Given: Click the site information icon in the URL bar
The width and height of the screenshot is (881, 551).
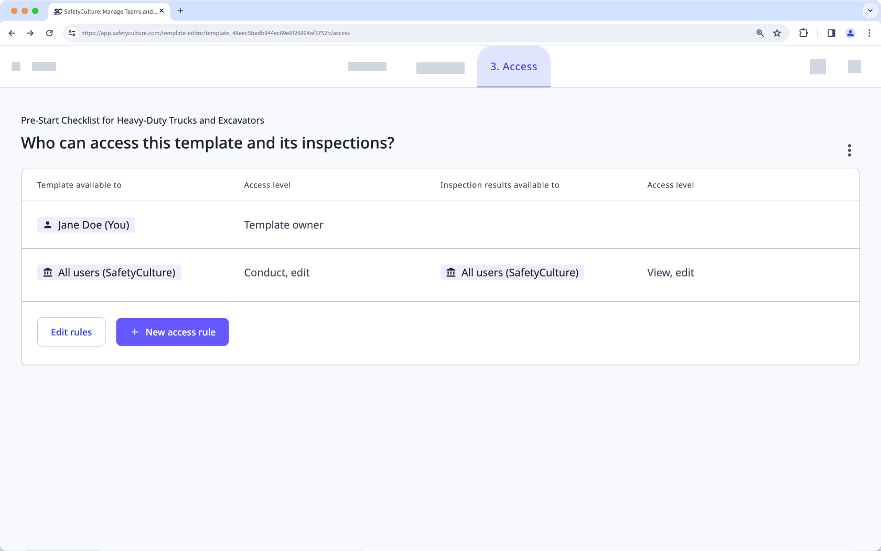Looking at the screenshot, I should (71, 33).
